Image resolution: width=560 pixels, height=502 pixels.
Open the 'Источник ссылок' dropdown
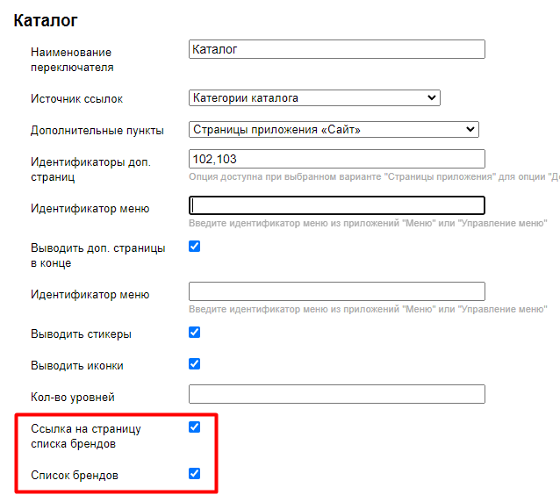(314, 97)
